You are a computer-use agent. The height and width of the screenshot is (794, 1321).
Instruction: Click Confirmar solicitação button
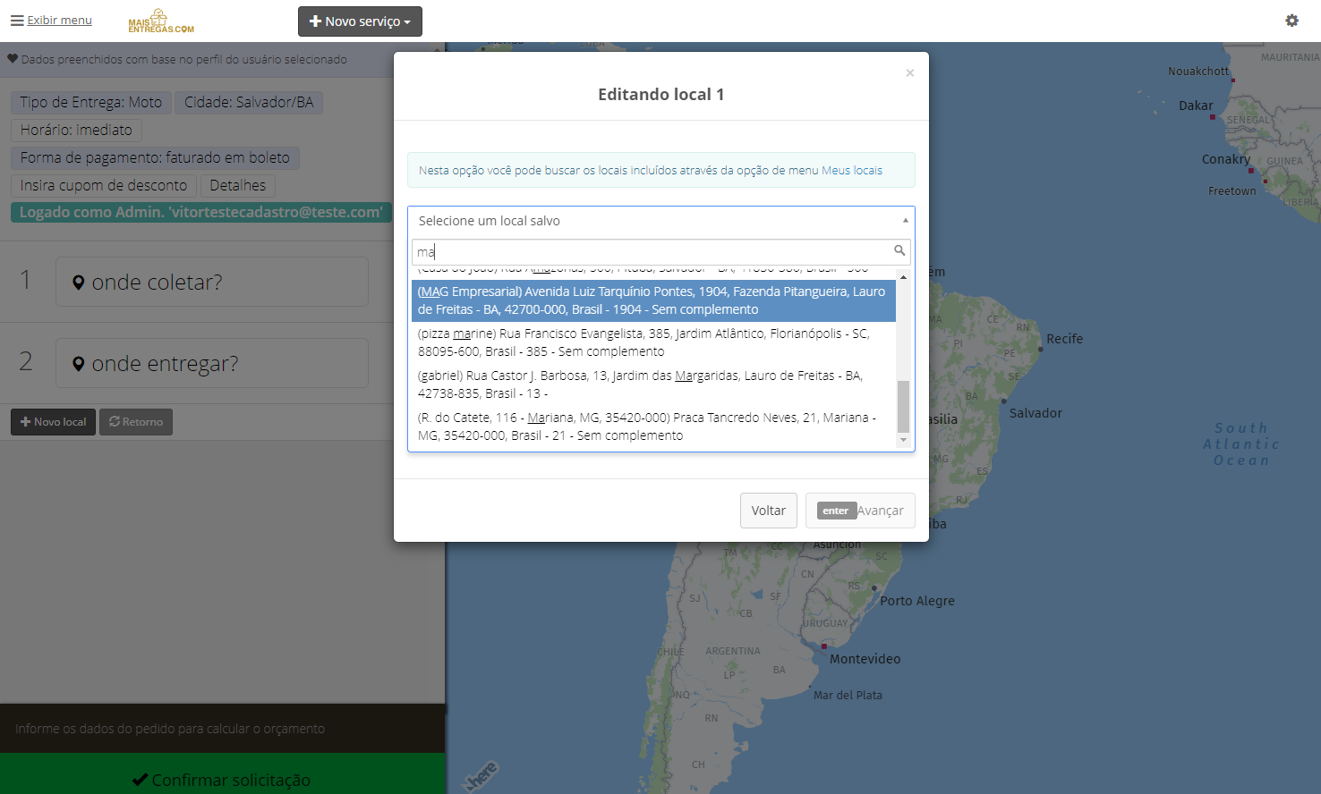click(x=222, y=774)
